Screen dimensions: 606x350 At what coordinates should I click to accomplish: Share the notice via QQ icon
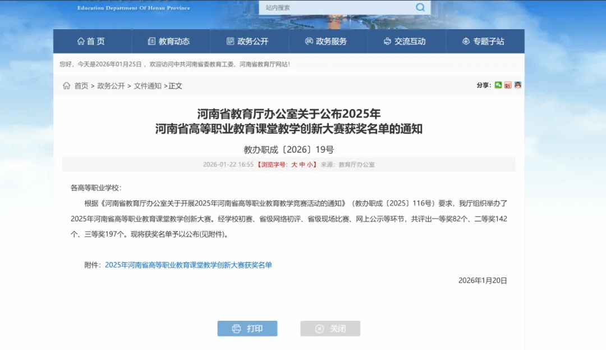[x=517, y=85]
